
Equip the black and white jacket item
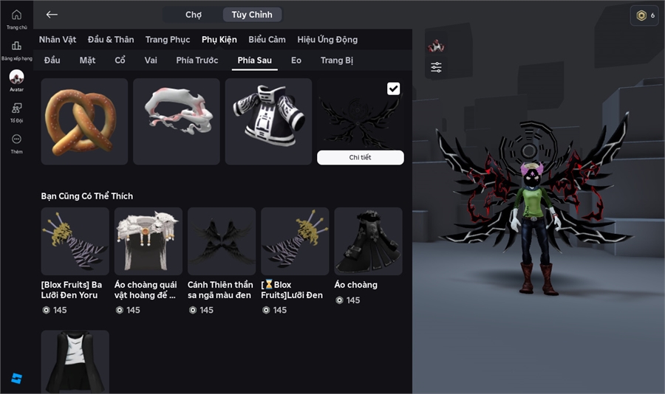tap(268, 122)
